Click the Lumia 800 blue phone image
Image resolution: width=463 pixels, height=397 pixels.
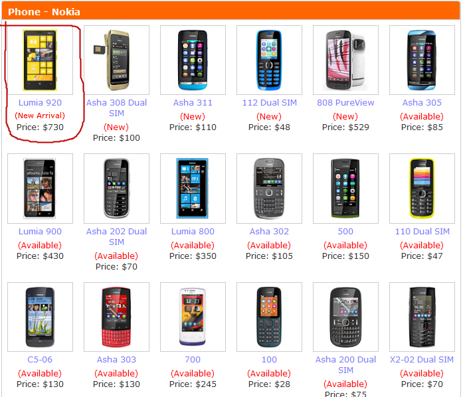[x=193, y=189]
